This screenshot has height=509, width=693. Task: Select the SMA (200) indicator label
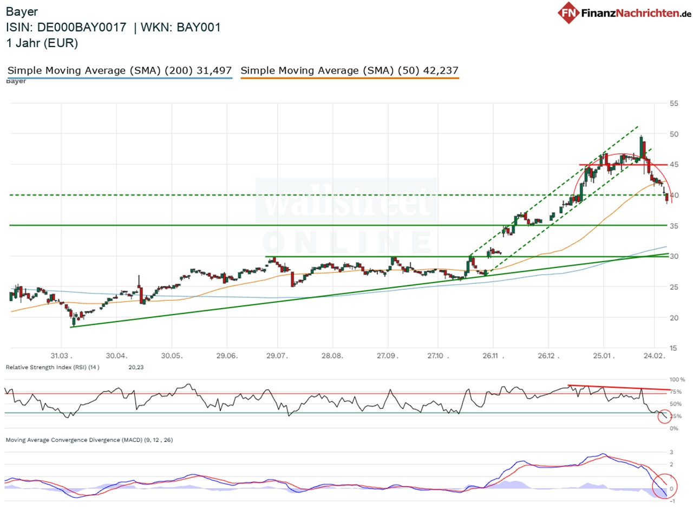(119, 70)
